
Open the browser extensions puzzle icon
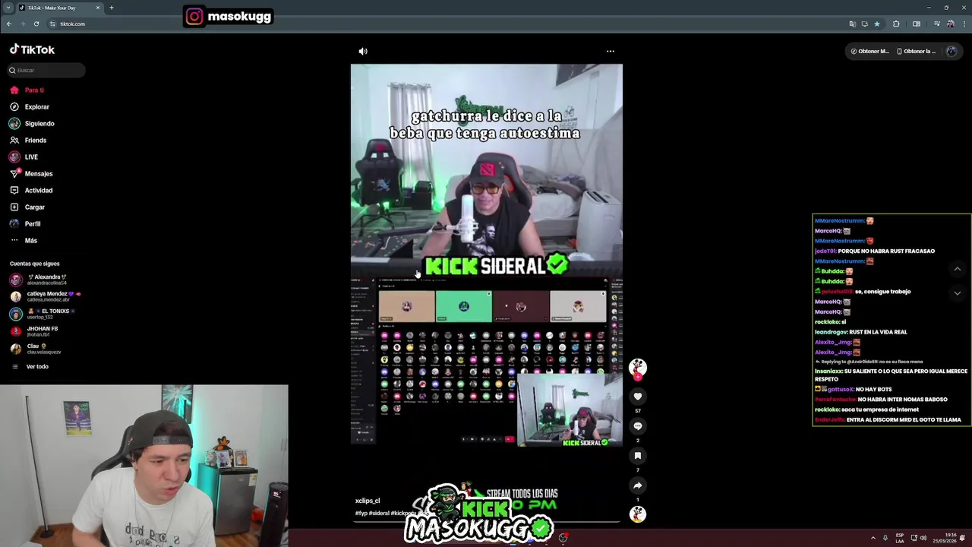coord(896,24)
